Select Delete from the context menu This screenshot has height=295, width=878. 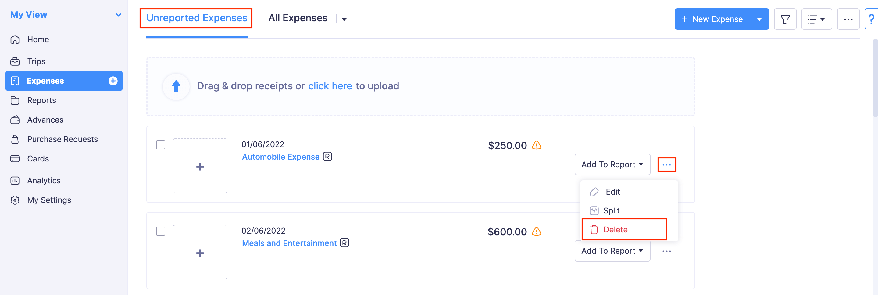pyautogui.click(x=615, y=229)
